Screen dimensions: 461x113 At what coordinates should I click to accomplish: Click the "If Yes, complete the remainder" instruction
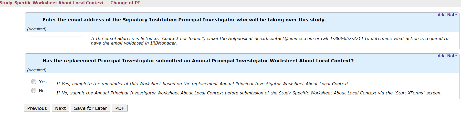tap(203, 84)
